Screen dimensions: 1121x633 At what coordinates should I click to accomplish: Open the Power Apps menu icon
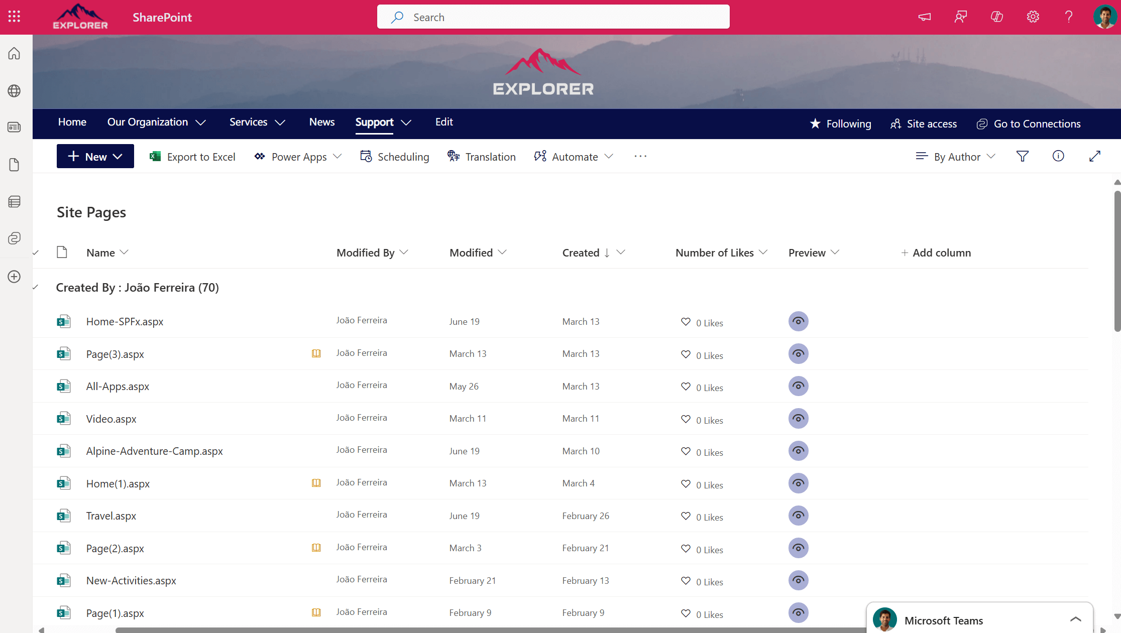[x=260, y=156]
